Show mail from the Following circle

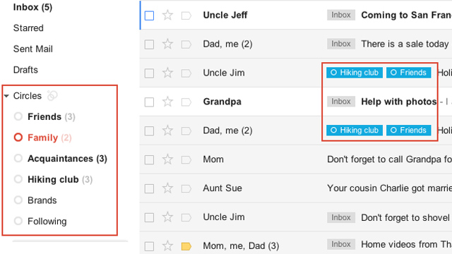click(47, 221)
